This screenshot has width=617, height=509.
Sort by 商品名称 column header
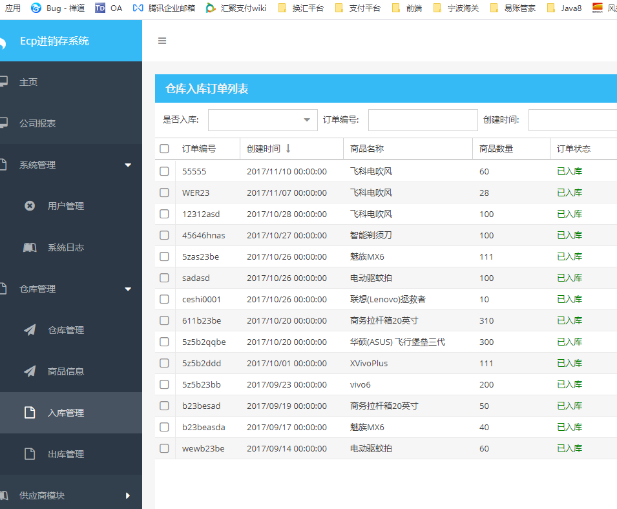click(x=367, y=149)
